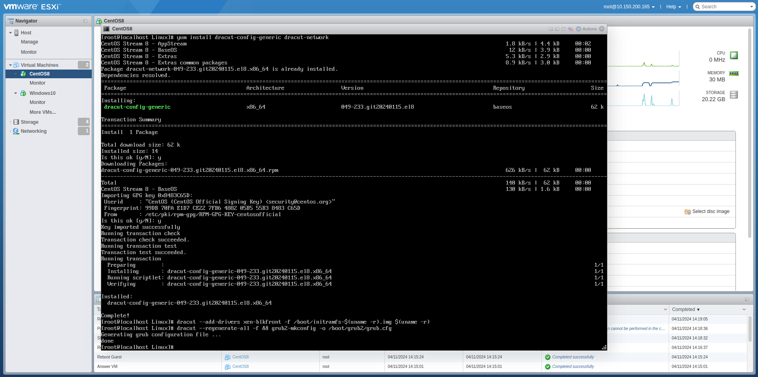758x377 pixels.
Task: Open the Completed column dropdown chevron
Action: click(744, 309)
